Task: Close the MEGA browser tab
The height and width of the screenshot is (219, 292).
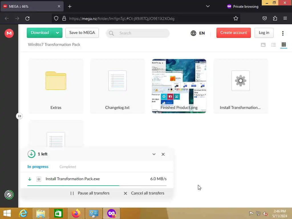Action: click(x=59, y=6)
